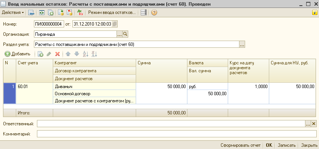Choose Ответственный via ellipsis button
This screenshot has width=319, height=149.
[308, 124]
